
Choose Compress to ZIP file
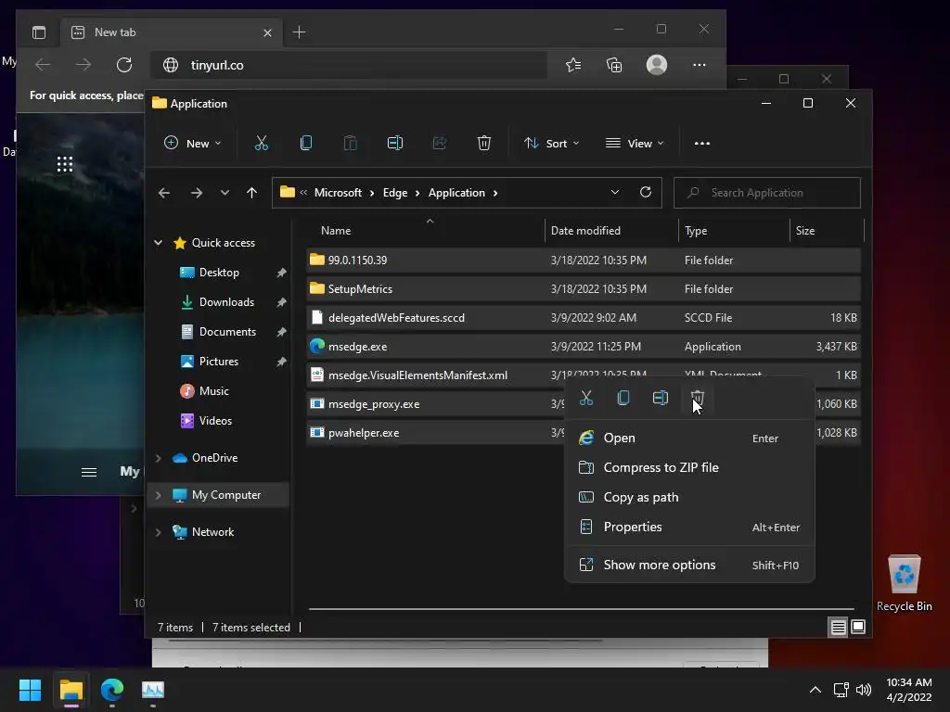(689, 467)
